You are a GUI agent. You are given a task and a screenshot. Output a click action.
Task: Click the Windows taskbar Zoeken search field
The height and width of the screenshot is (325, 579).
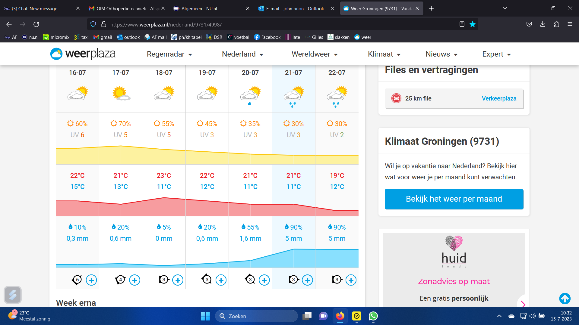(x=256, y=316)
